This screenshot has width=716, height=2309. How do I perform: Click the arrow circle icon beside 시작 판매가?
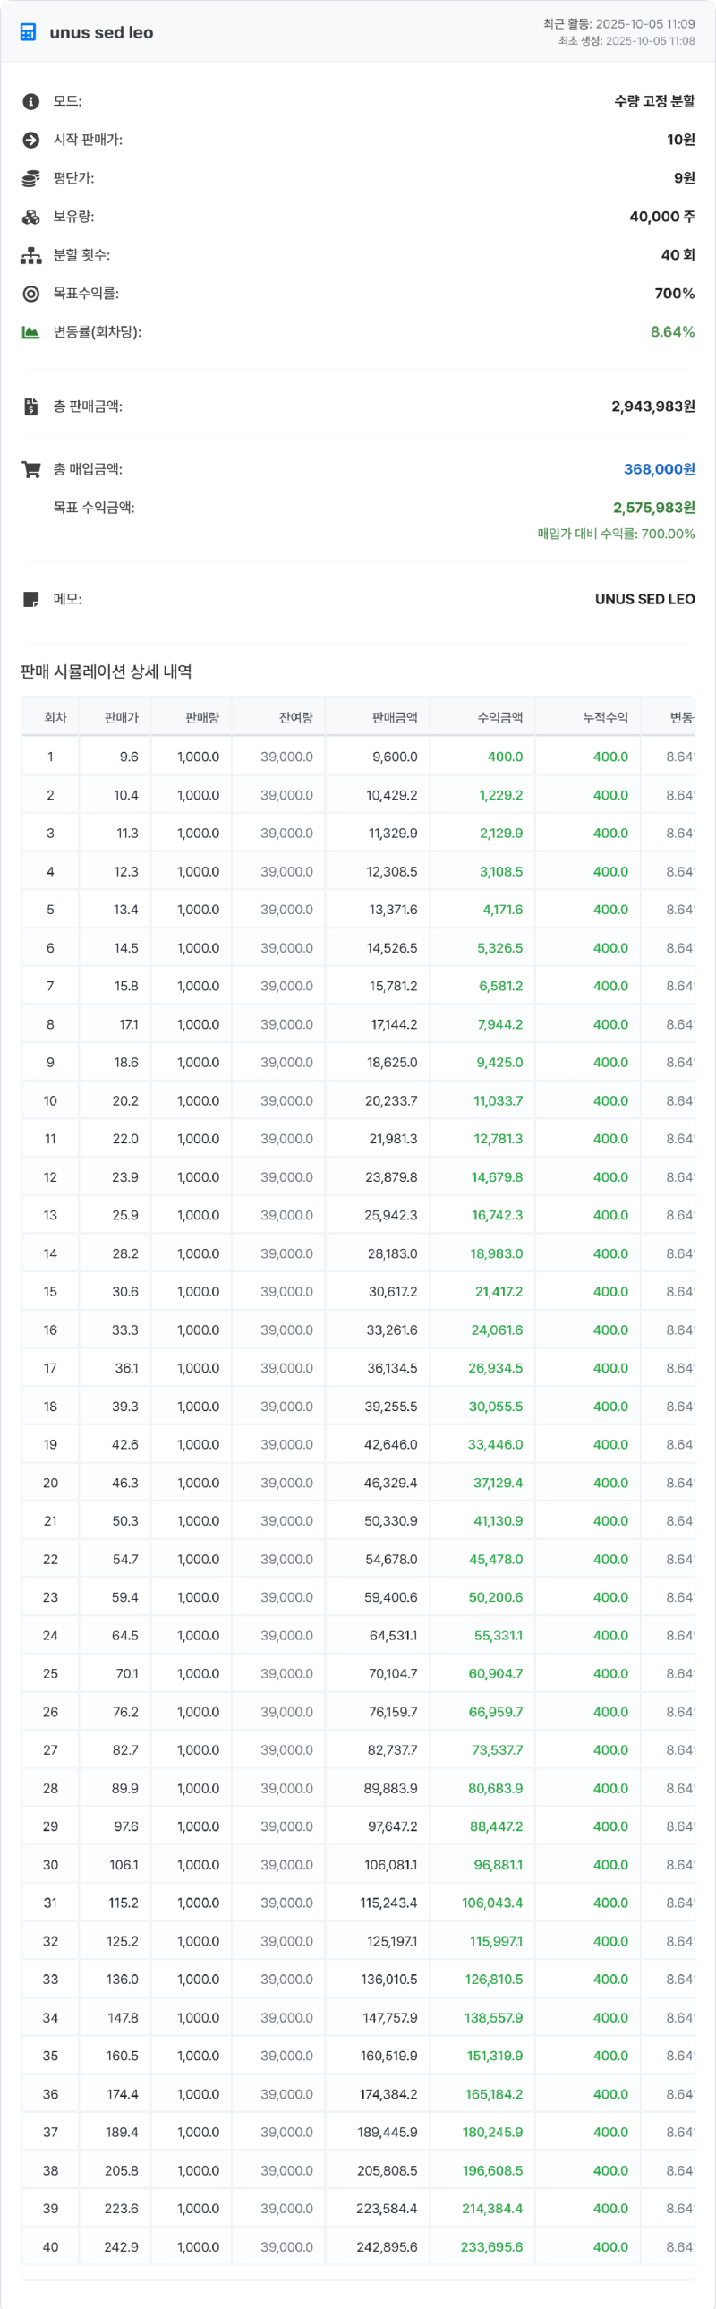(31, 141)
